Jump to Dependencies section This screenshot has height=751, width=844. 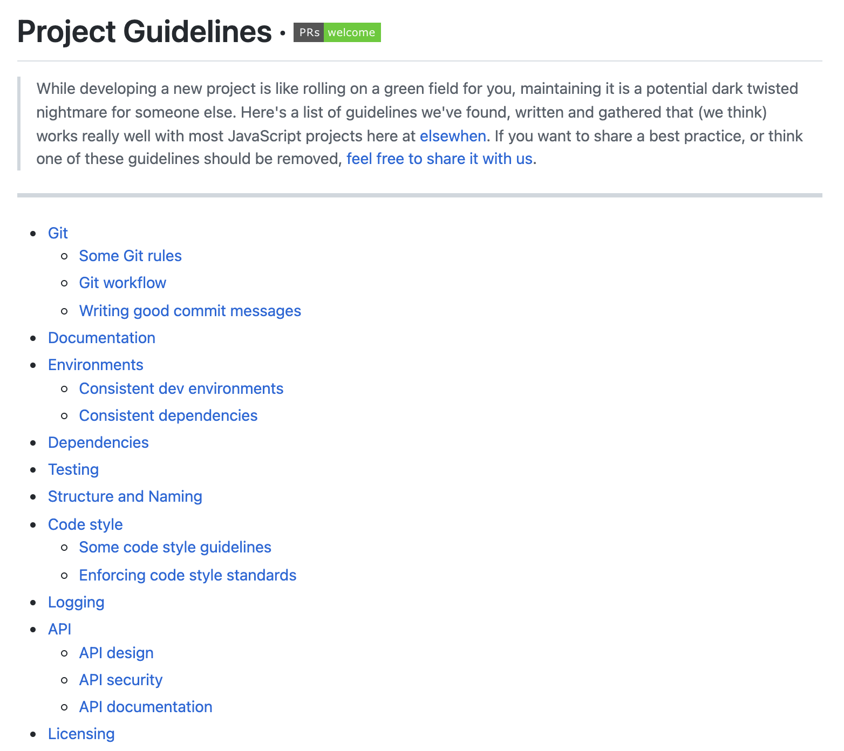point(98,442)
